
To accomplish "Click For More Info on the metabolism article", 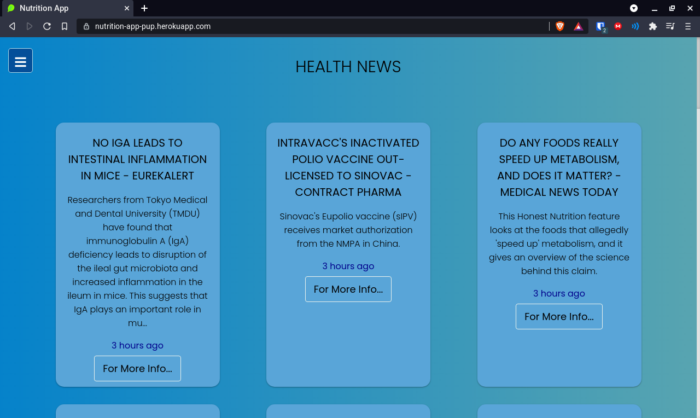I will pyautogui.click(x=559, y=316).
